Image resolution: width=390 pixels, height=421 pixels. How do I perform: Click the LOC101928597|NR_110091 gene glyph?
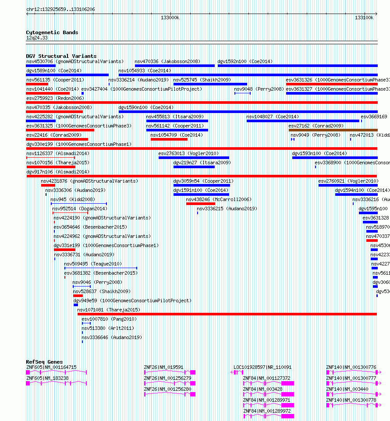[x=237, y=372]
